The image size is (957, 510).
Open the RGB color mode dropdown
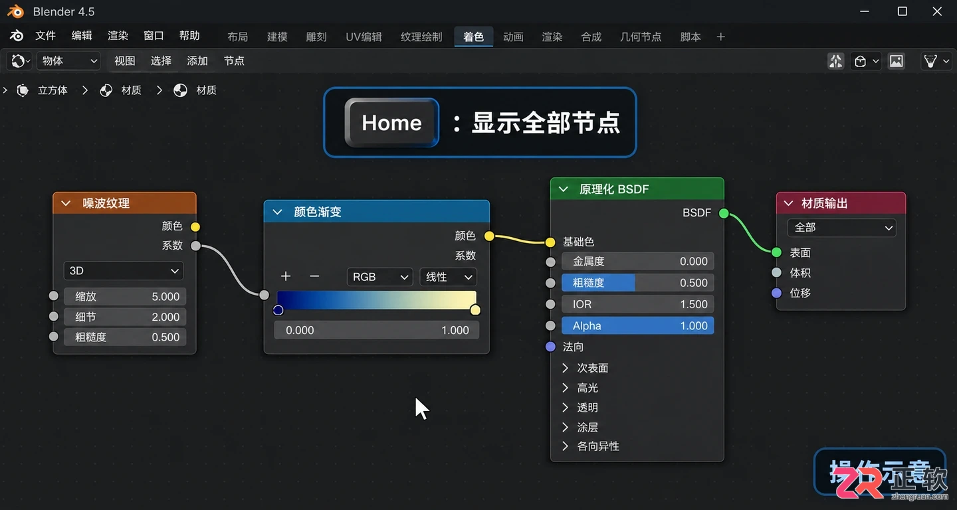click(x=379, y=277)
